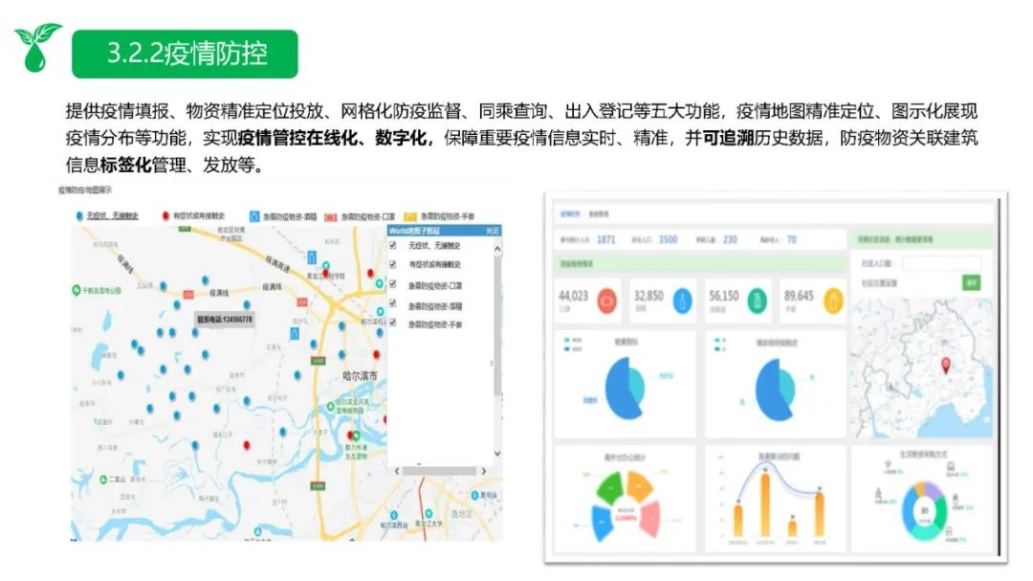Click the pink segment of the fan-shaped office chart
The height and width of the screenshot is (581, 1033).
point(650,519)
